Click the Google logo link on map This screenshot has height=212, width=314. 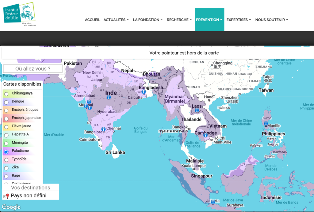[11, 207]
